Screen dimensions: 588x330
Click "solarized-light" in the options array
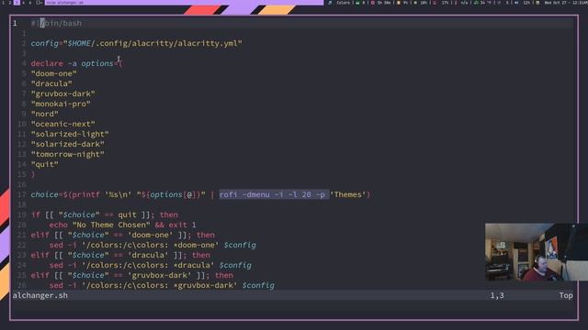pyautogui.click(x=70, y=134)
